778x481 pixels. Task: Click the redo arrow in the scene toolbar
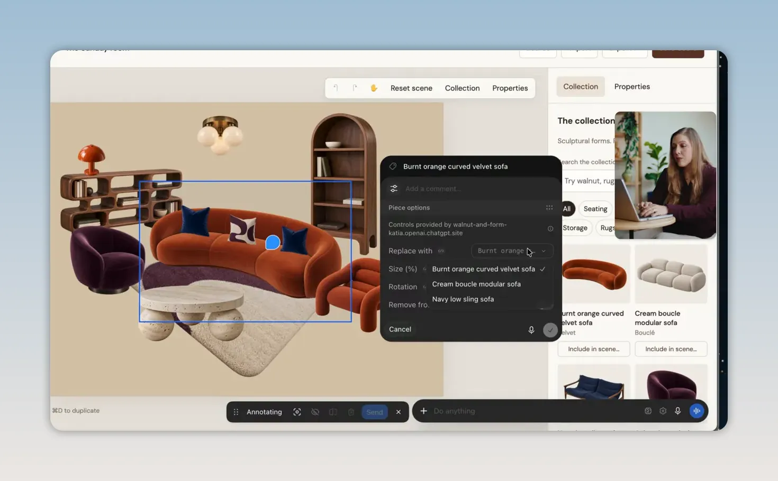pyautogui.click(x=355, y=88)
